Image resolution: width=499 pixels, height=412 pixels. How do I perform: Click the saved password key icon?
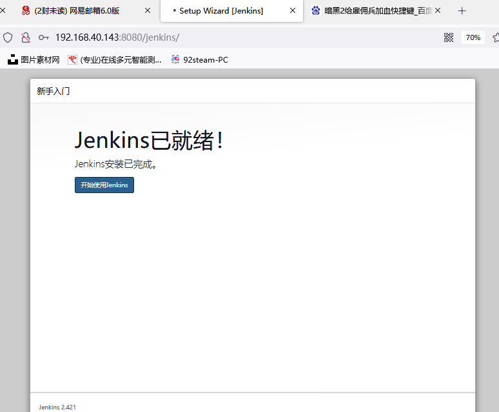click(x=44, y=37)
